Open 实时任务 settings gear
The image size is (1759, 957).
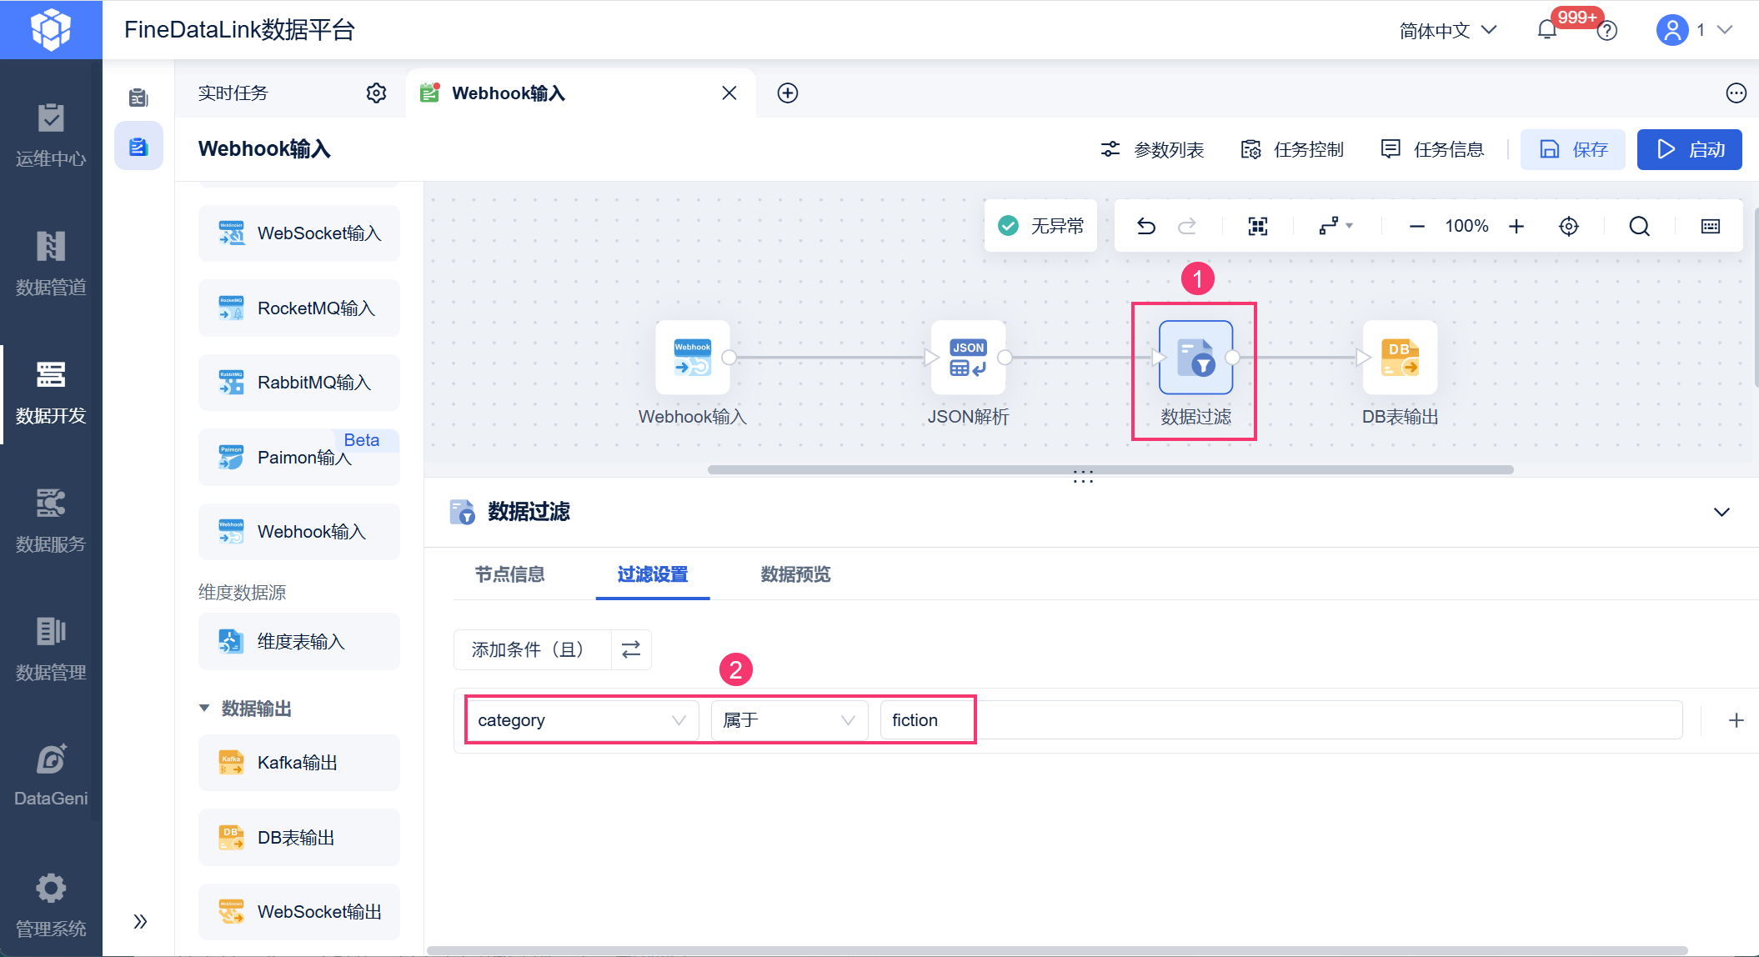pos(376,93)
